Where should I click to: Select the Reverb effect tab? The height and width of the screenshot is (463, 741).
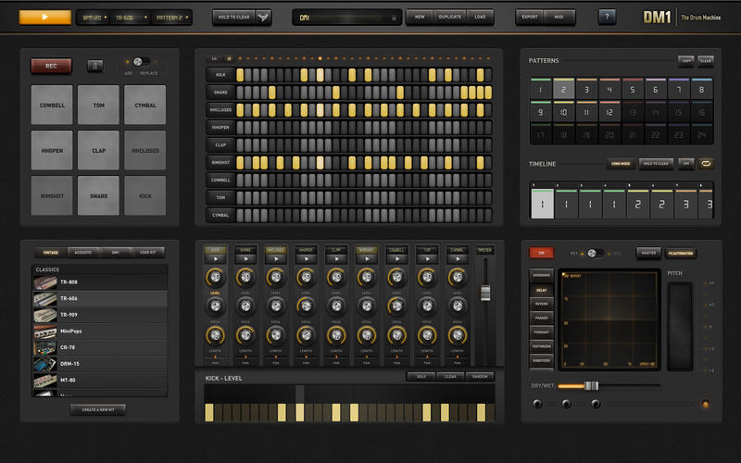(541, 303)
